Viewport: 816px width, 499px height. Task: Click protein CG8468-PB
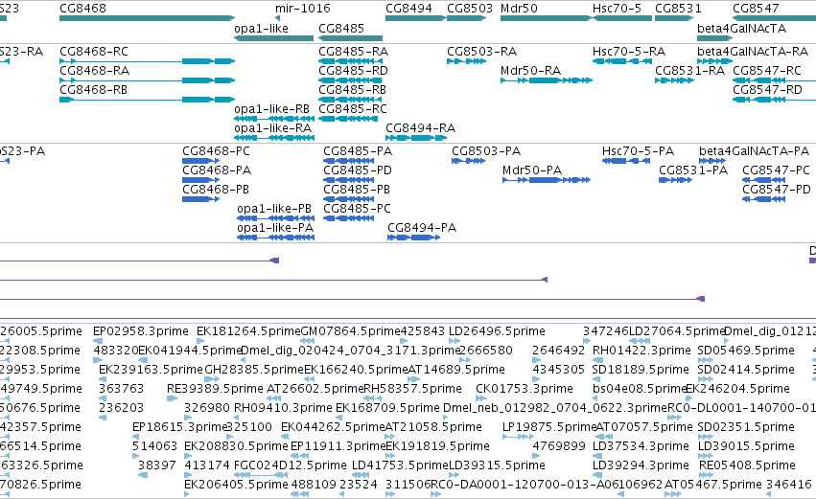[216, 190]
